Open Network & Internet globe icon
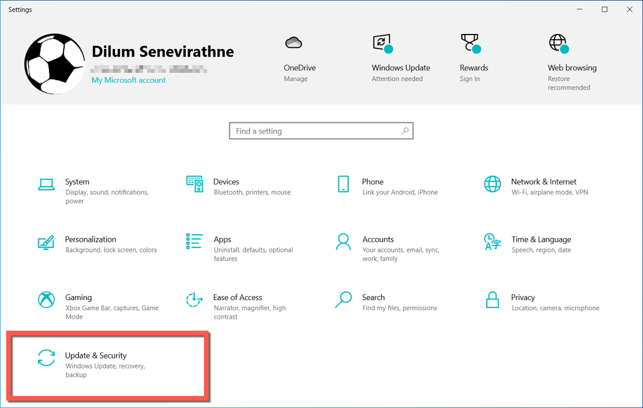 coord(492,184)
